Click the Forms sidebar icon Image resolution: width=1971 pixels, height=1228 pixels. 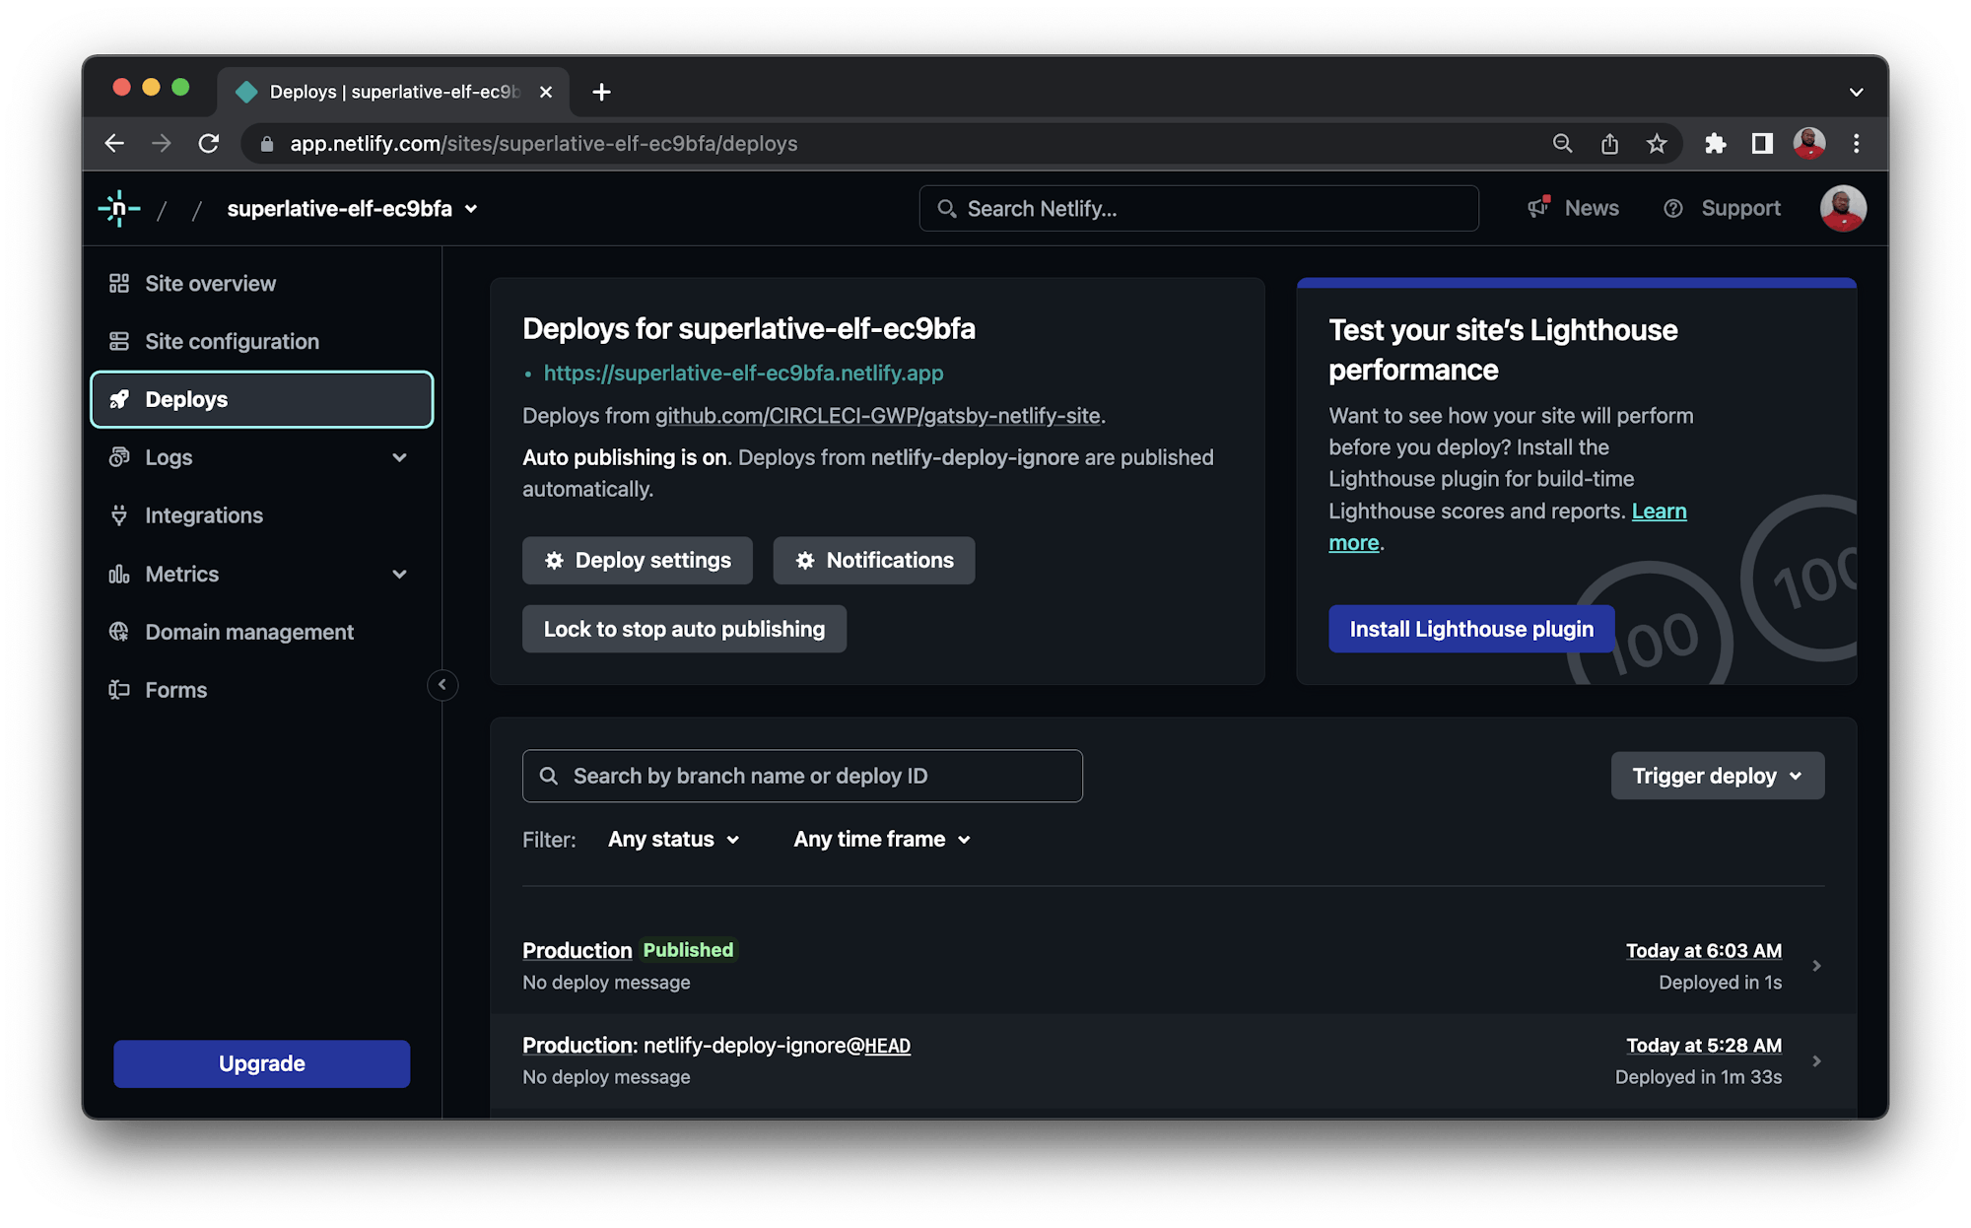pyautogui.click(x=119, y=689)
